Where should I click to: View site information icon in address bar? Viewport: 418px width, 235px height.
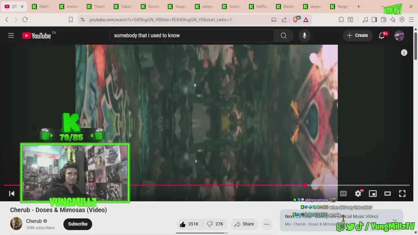pos(83,20)
